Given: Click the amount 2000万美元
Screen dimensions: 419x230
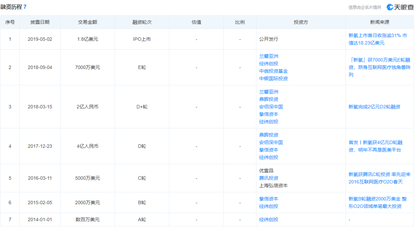Looking at the screenshot, I should pos(87,202).
